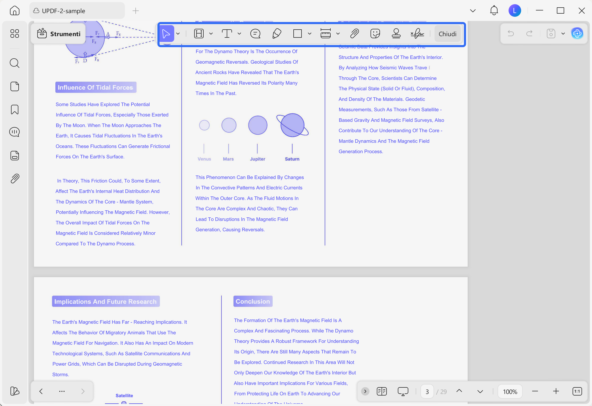Click the Jupiter label
The image size is (592, 406).
257,159
